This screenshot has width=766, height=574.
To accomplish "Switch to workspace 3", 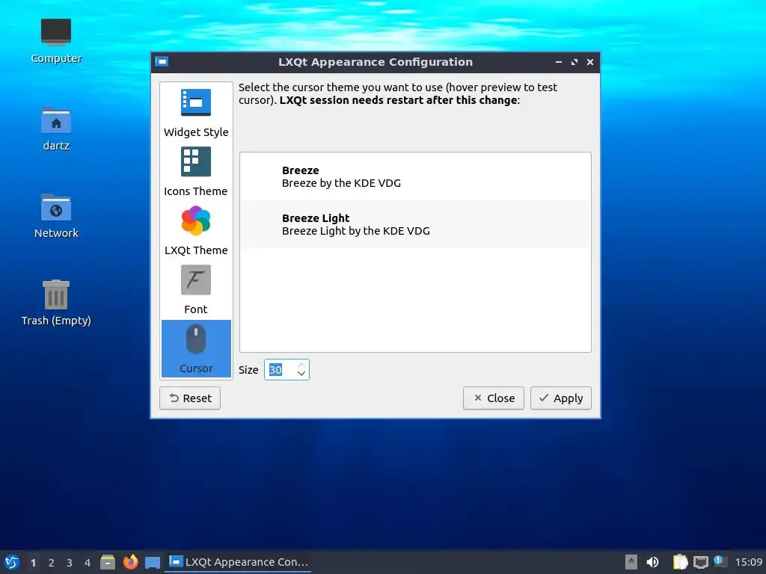I will tap(70, 563).
